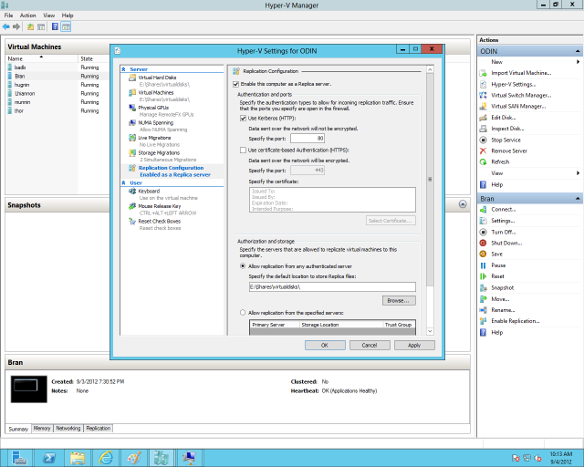Sort by the Name column header
The height and width of the screenshot is (467, 584).
click(42, 59)
